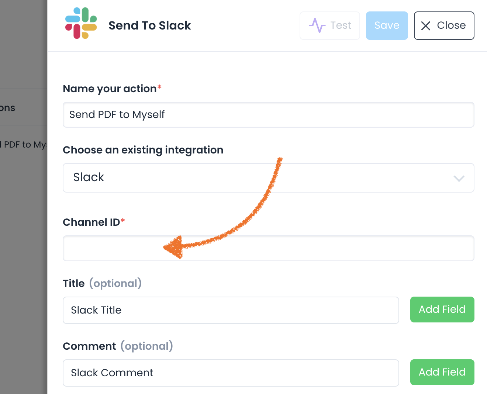
Task: Focus the Slack Title input box
Action: 231,310
